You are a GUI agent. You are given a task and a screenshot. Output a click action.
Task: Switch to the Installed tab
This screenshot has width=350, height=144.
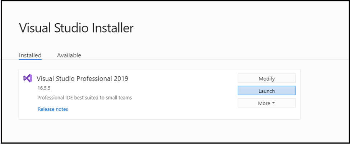(30, 55)
